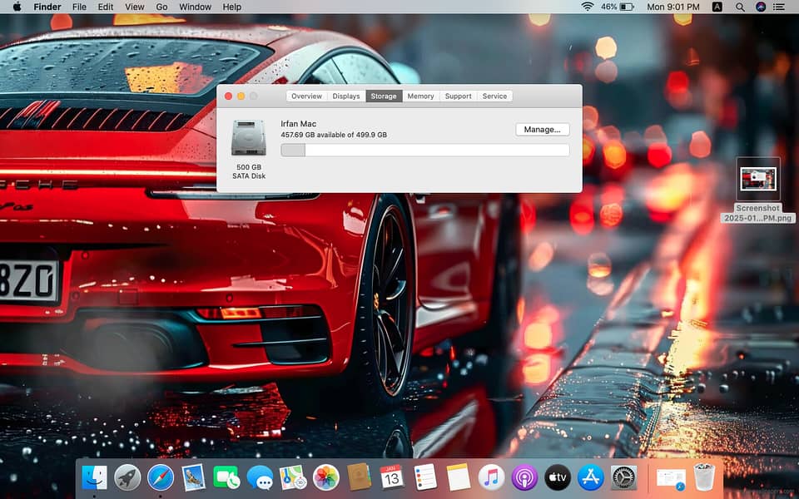The width and height of the screenshot is (799, 499).
Task: Click the Wi-Fi status icon
Action: (587, 7)
